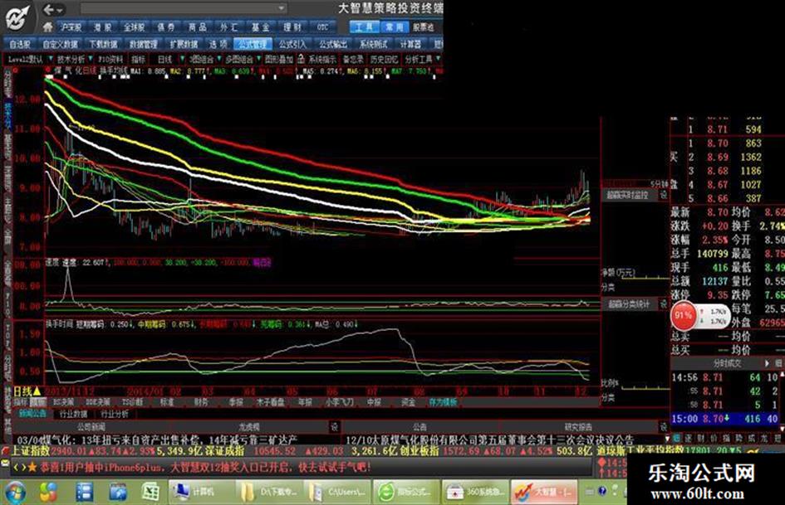Click the F10资料 toolbar item
The width and height of the screenshot is (785, 505).
pyautogui.click(x=110, y=59)
